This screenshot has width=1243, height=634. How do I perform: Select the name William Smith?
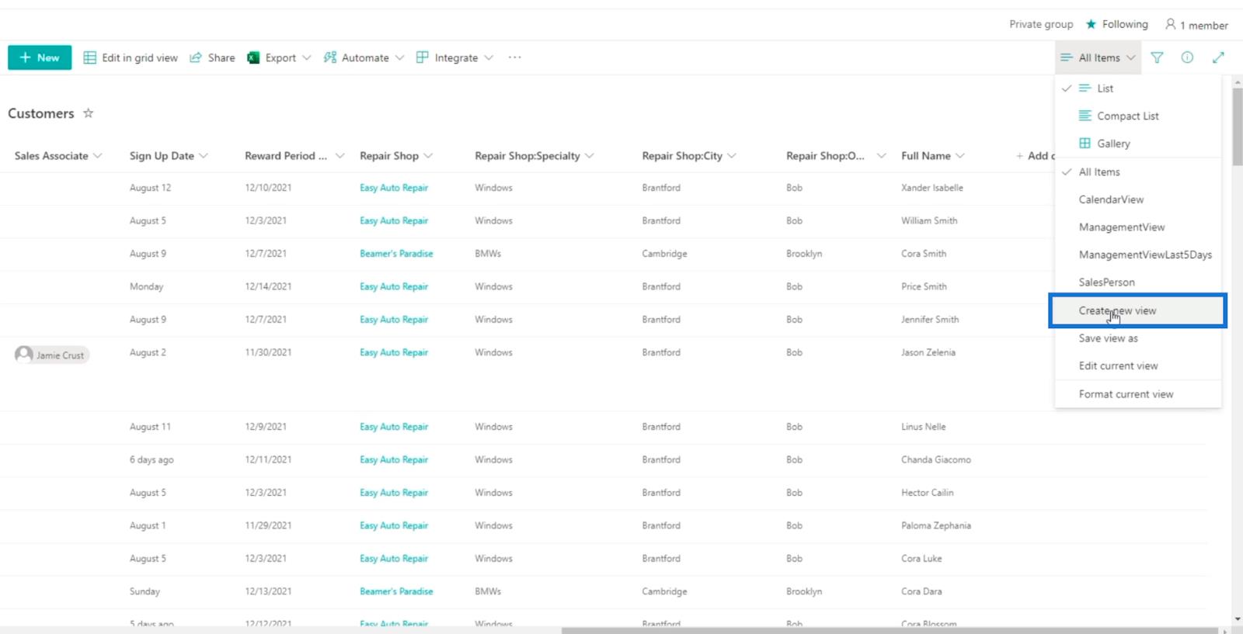[x=929, y=220]
